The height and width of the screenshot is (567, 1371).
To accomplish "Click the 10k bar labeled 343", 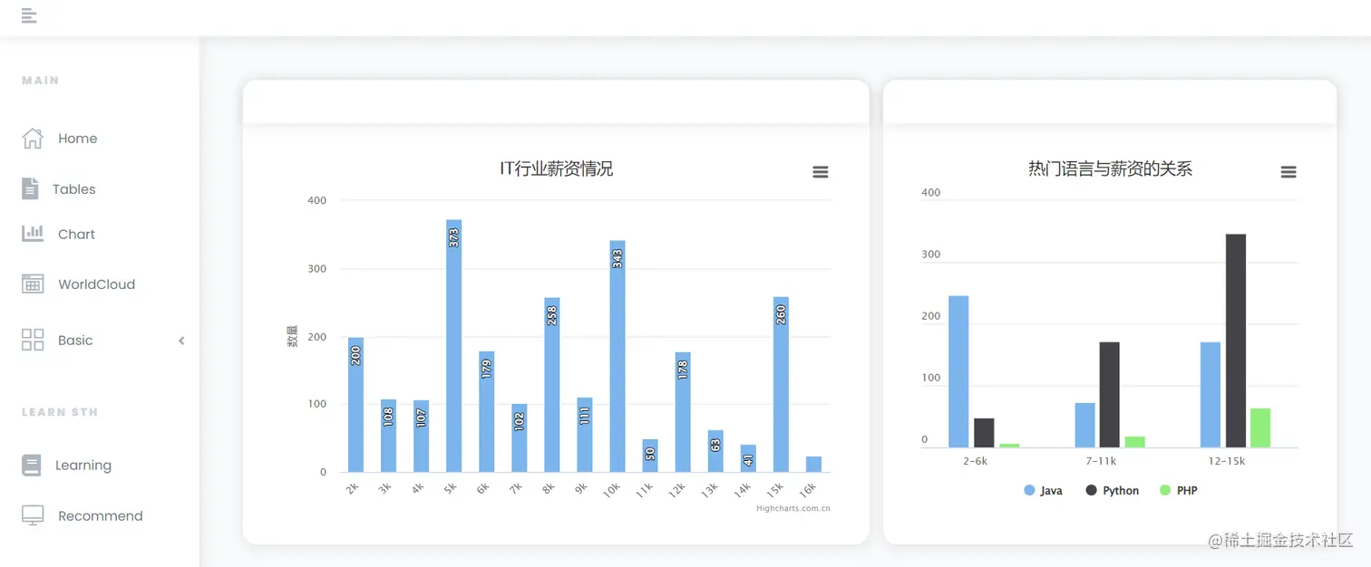I will [x=617, y=356].
